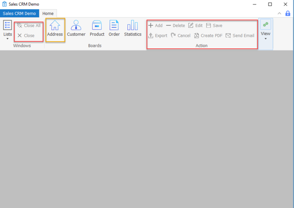Click the lock icon in the ribbon corner
The height and width of the screenshot is (208, 294).
(x=288, y=13)
